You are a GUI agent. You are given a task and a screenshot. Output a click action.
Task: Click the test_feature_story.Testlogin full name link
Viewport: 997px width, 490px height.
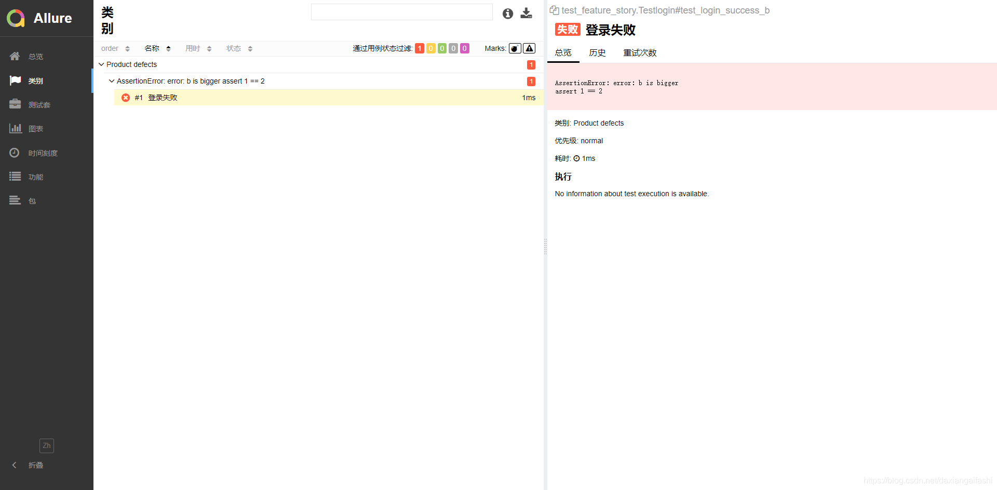tap(665, 10)
